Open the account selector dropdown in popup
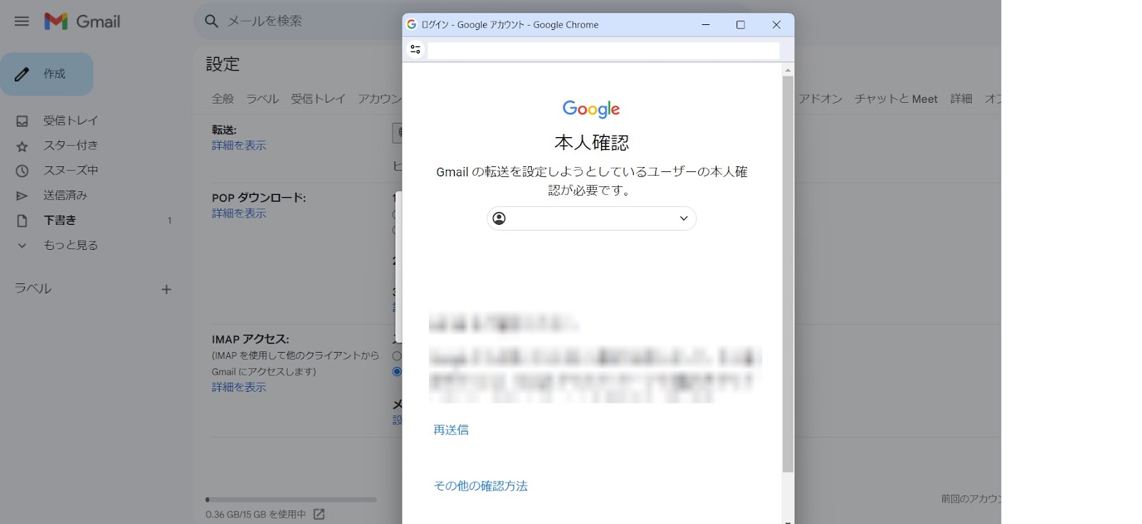The height and width of the screenshot is (524, 1142). 592,218
